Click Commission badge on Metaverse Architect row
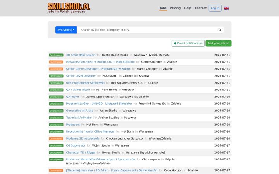The image size is (279, 174). tap(56, 62)
